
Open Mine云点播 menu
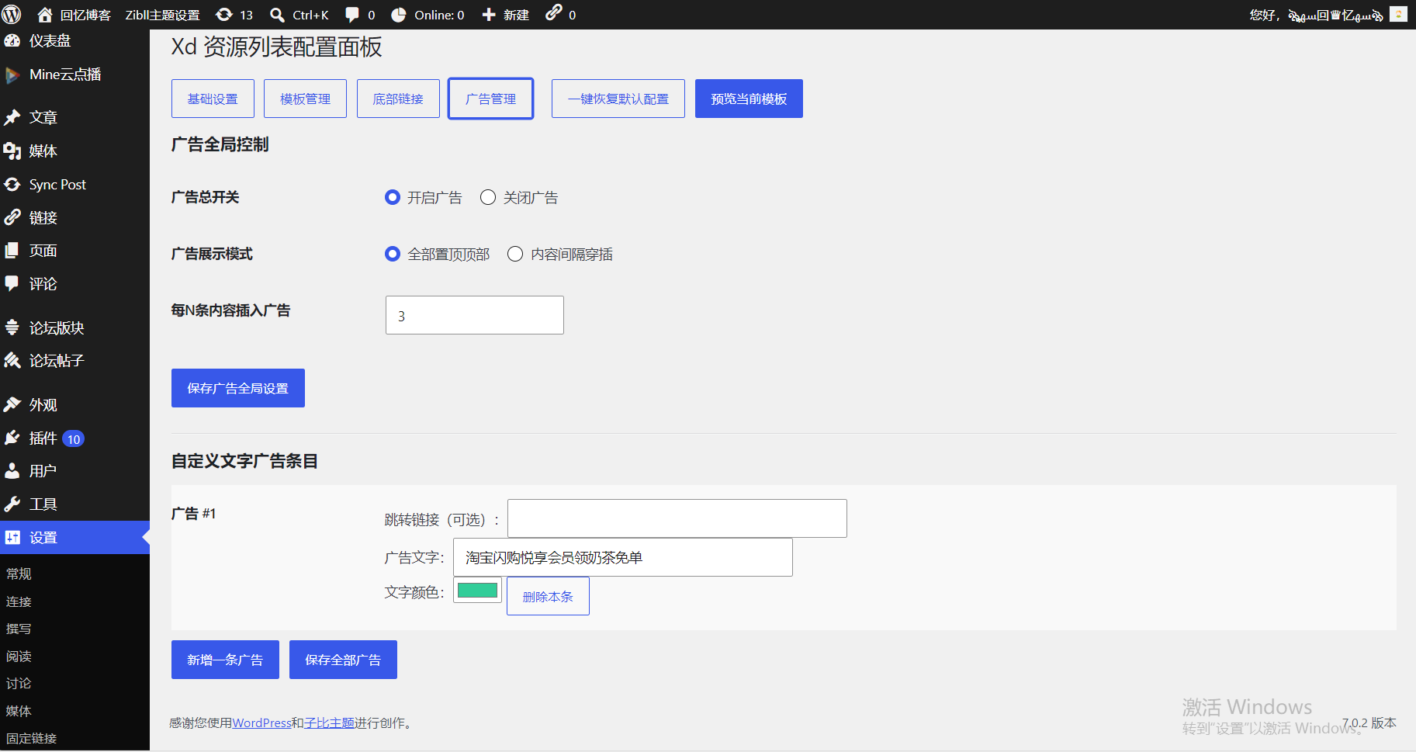pos(74,75)
